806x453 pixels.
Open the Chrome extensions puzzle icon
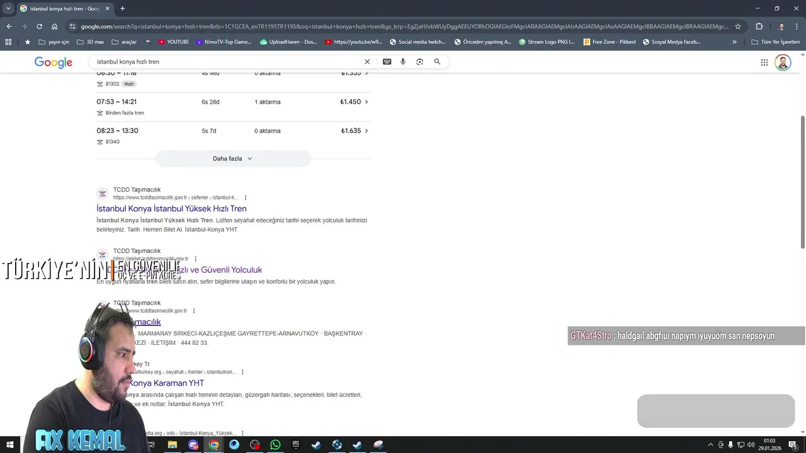[759, 26]
